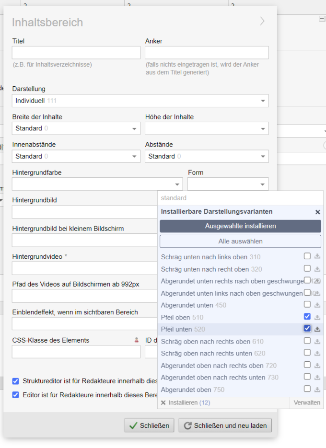Click download icon for Pfeil unten 520

click(x=317, y=329)
